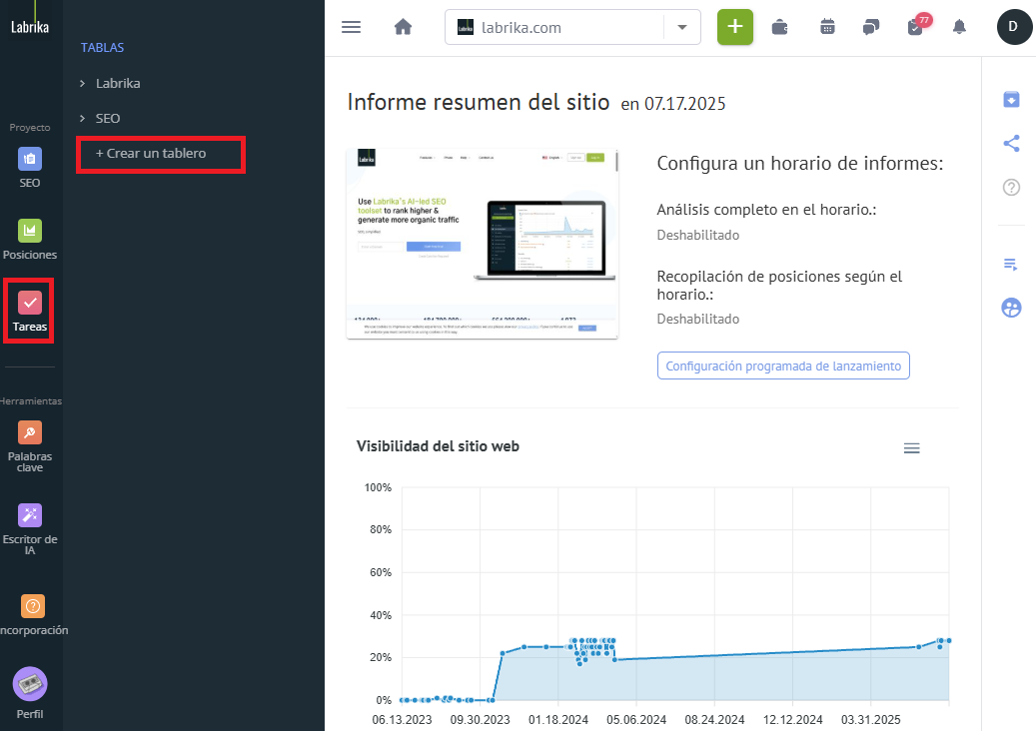Image resolution: width=1036 pixels, height=731 pixels.
Task: Click the 'Configura un horario de informes:' heading
Action: coord(800,164)
